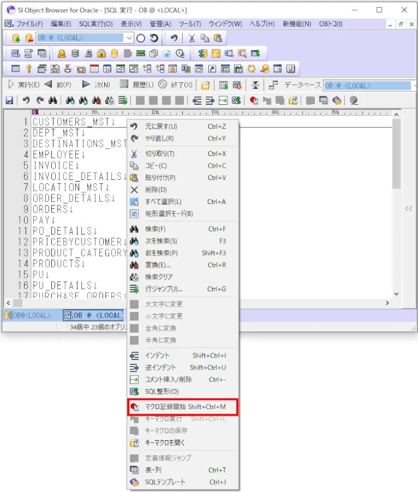Click the 前(P) previous button

[58, 85]
